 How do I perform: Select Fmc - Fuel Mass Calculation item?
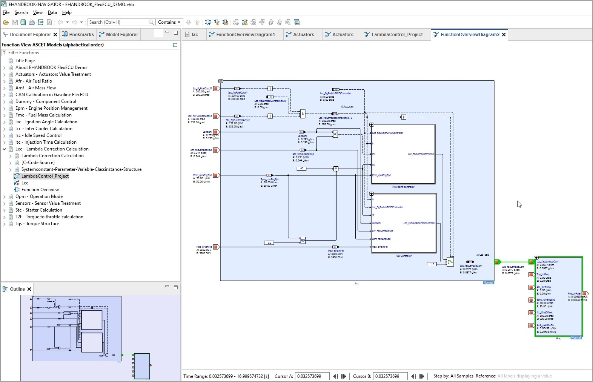[x=43, y=115]
